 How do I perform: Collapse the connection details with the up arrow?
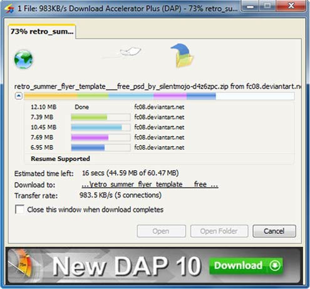click(19, 96)
